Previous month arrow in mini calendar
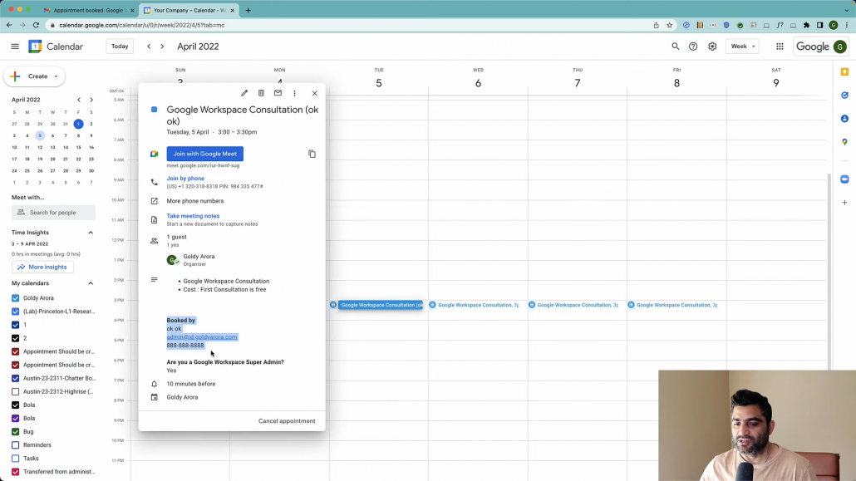Image resolution: width=856 pixels, height=481 pixels. [x=79, y=100]
